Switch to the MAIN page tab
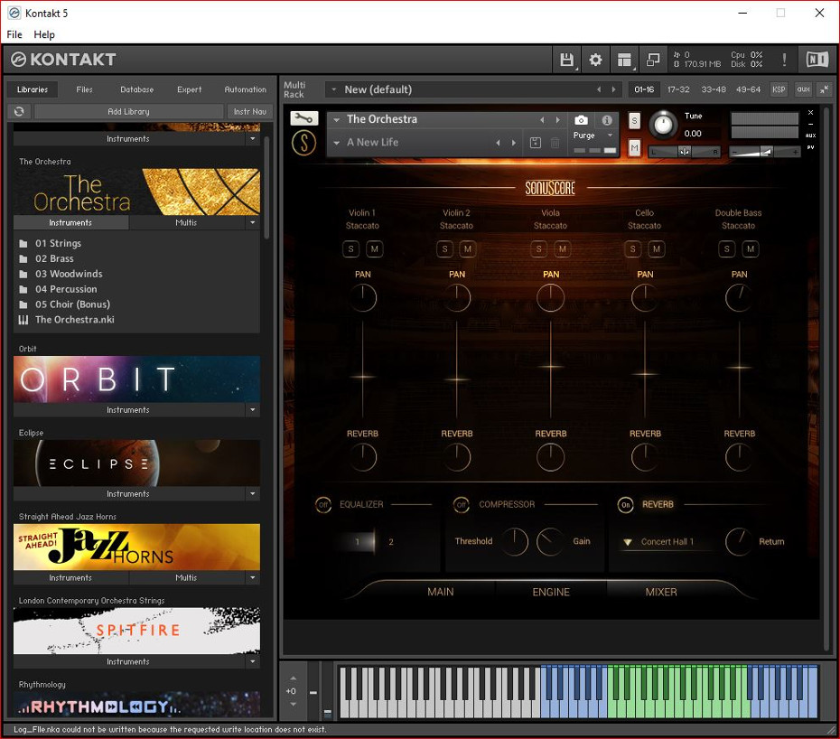Image resolution: width=840 pixels, height=739 pixels. (441, 592)
